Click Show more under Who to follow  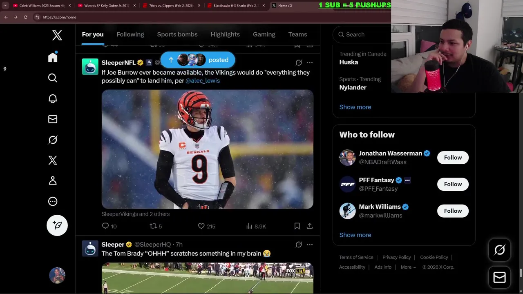(355, 235)
